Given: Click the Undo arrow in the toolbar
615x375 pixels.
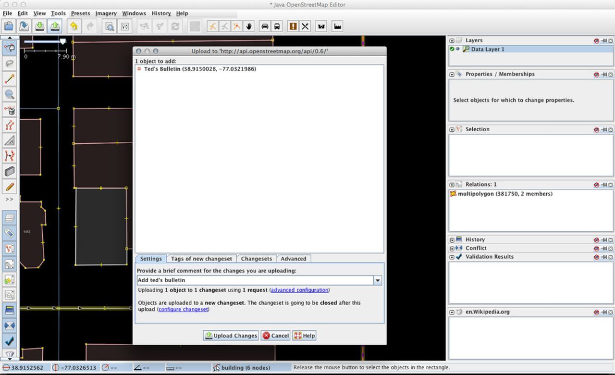Looking at the screenshot, I should [74, 26].
